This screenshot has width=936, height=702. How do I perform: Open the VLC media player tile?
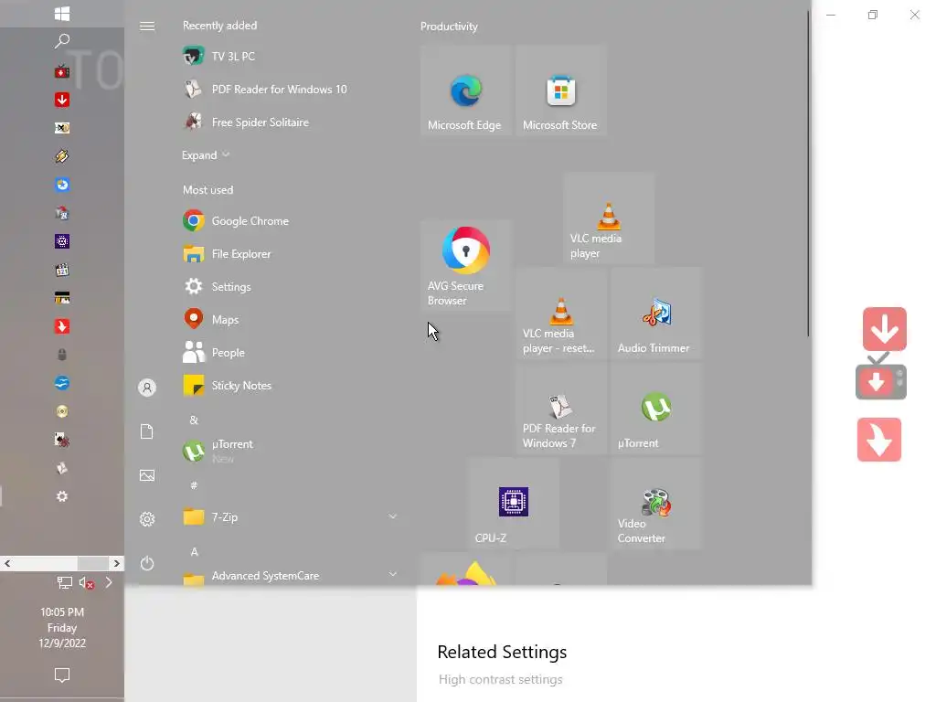[608, 218]
